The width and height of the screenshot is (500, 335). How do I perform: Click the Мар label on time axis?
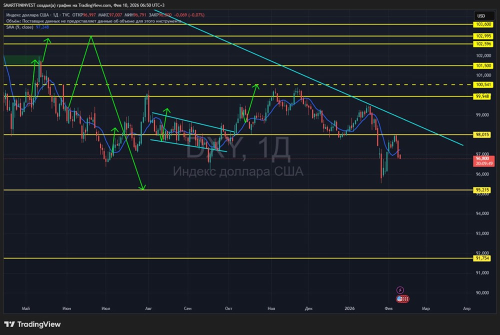pyautogui.click(x=426, y=308)
